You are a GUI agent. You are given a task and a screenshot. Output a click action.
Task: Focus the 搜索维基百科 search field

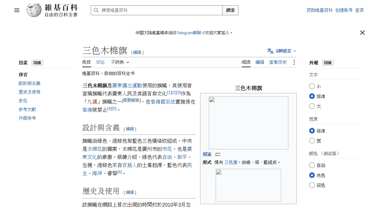click(157, 10)
